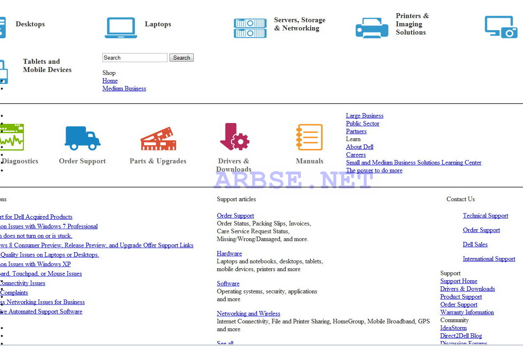Open the Software support articles link
The width and height of the screenshot is (523, 346).
[228, 283]
